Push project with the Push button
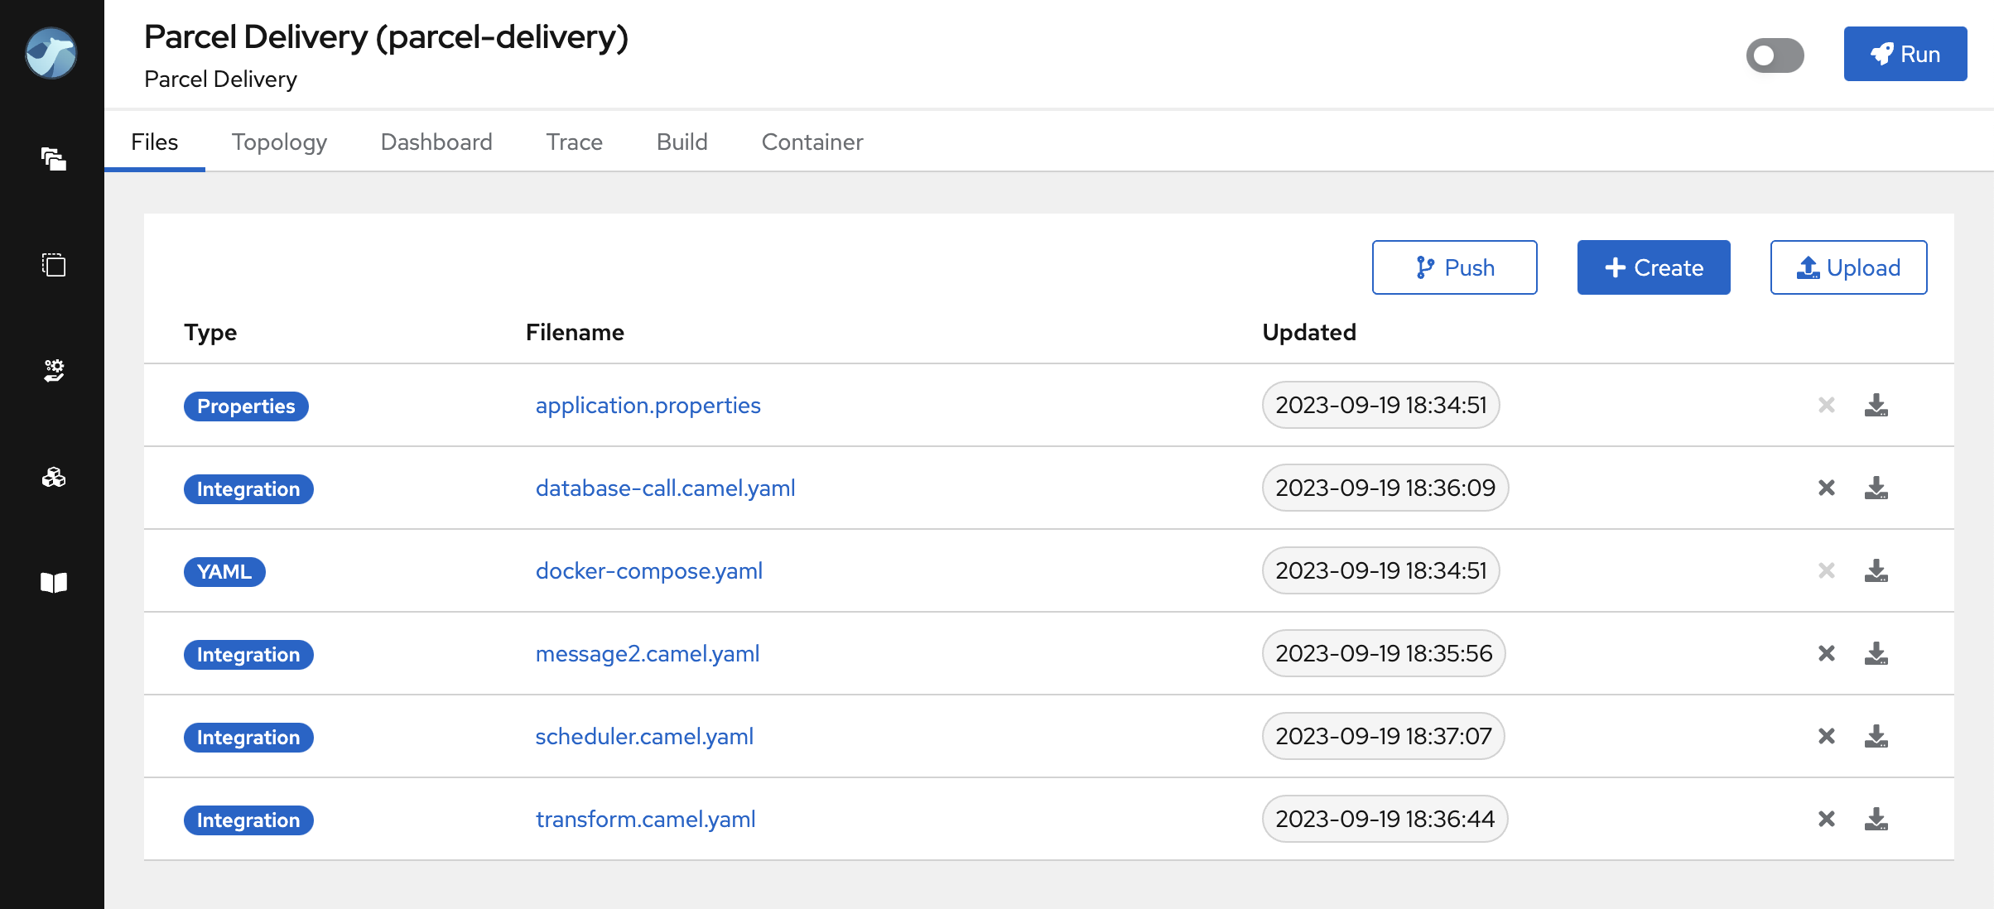This screenshot has height=909, width=1994. (x=1454, y=267)
